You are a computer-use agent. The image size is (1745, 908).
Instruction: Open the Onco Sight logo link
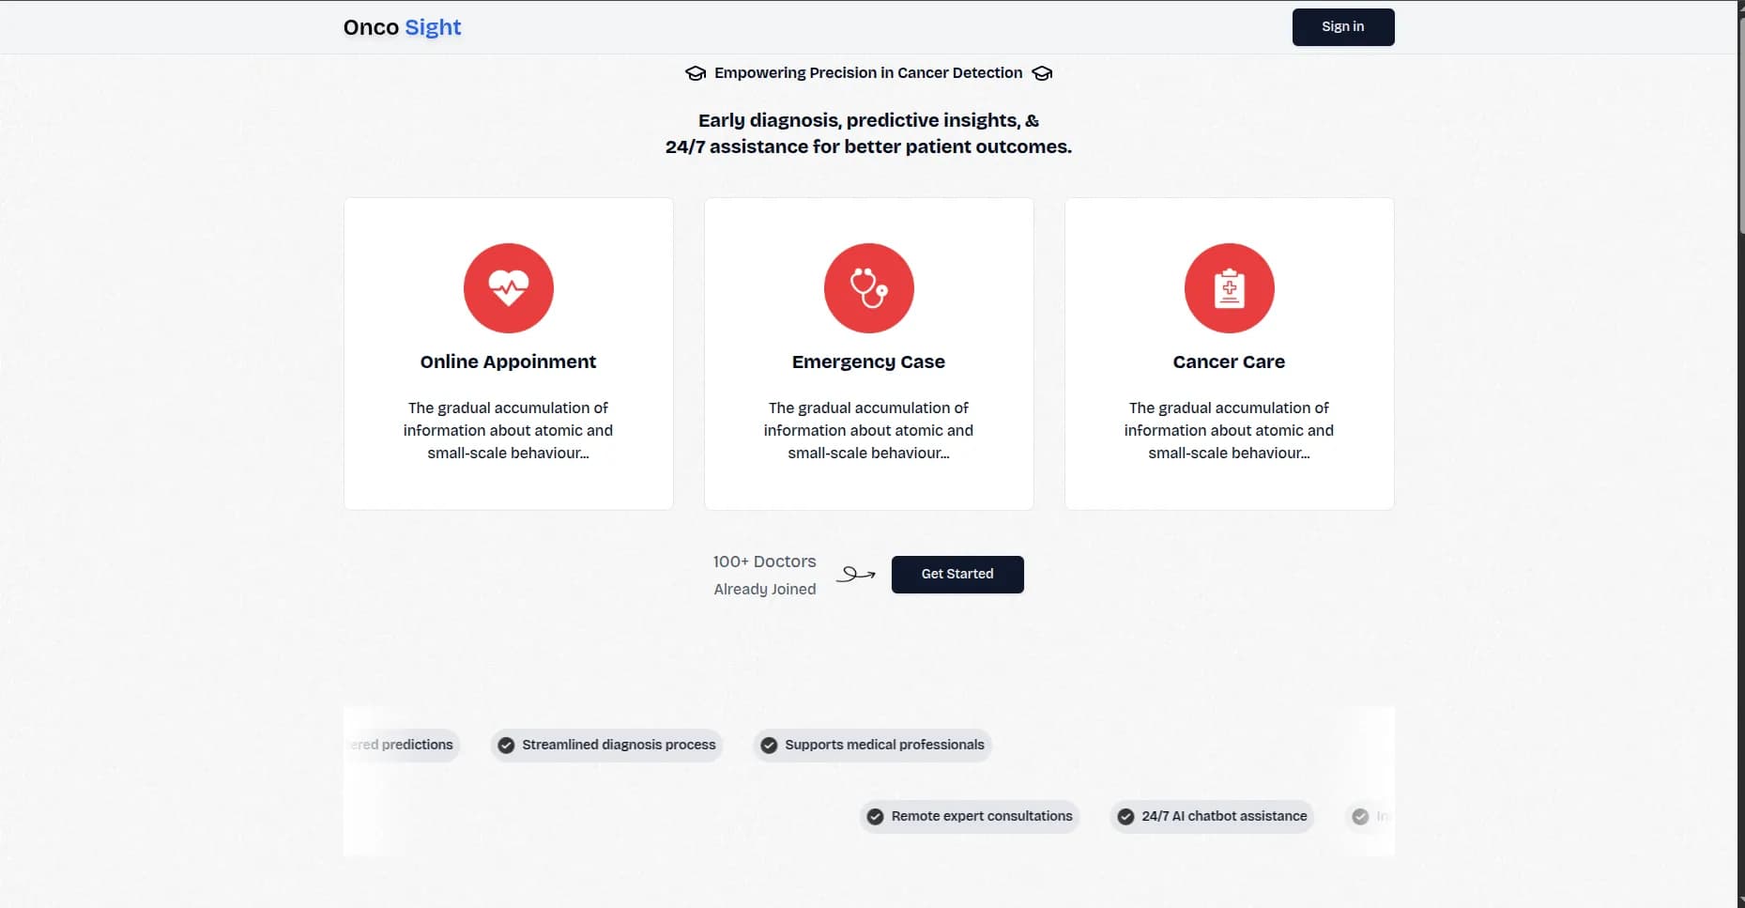pyautogui.click(x=402, y=27)
